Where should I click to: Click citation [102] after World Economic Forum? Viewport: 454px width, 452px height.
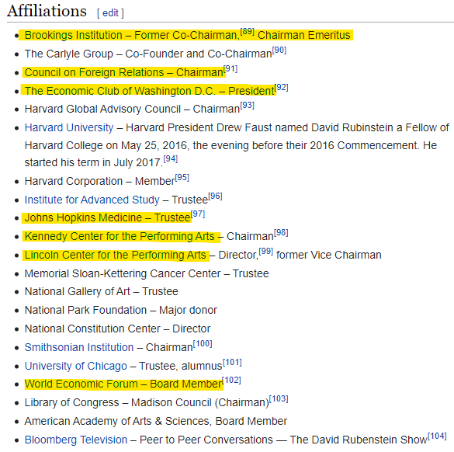pyautogui.click(x=231, y=380)
